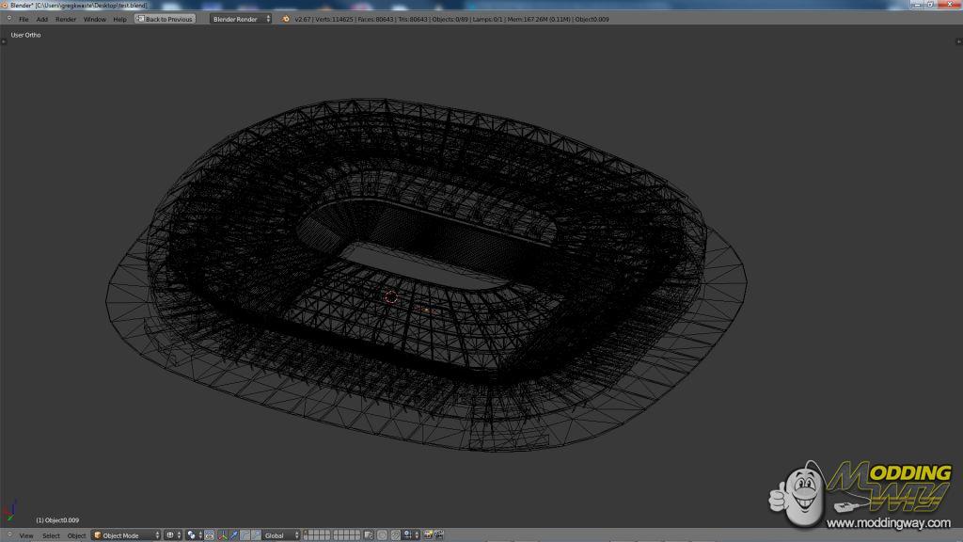Click the OpenGL render image camera icon
This screenshot has width=963, height=542.
[x=427, y=535]
